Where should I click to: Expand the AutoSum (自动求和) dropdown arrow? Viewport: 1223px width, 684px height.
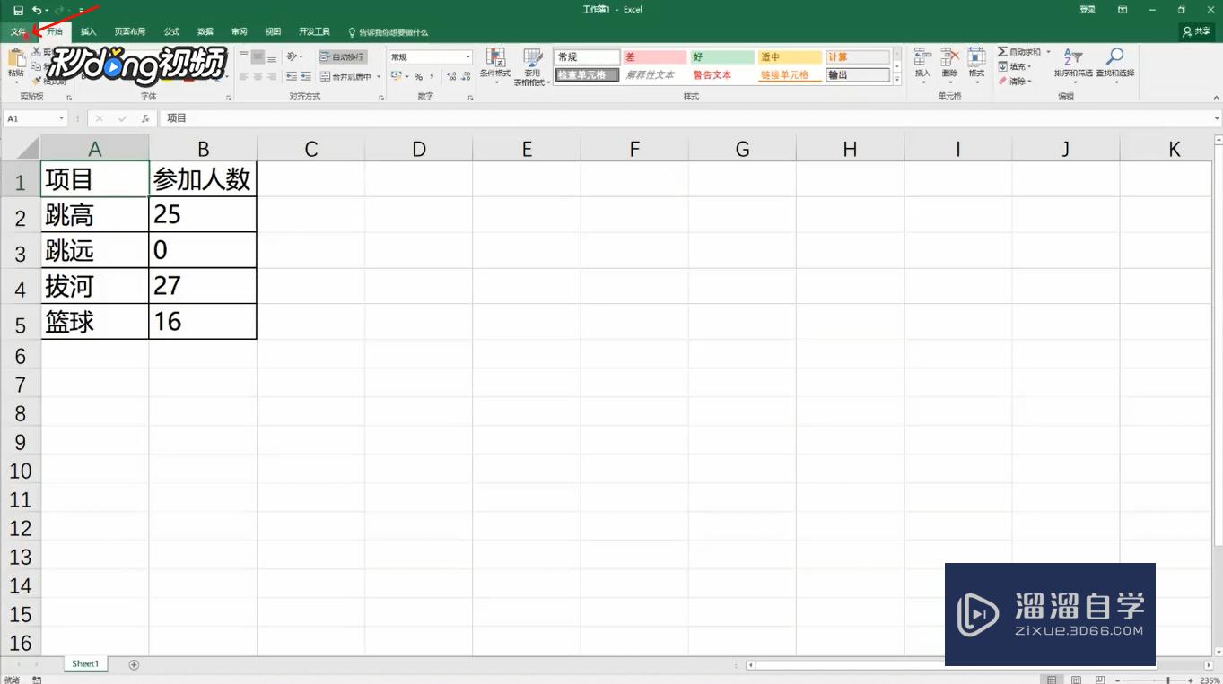pyautogui.click(x=1046, y=52)
